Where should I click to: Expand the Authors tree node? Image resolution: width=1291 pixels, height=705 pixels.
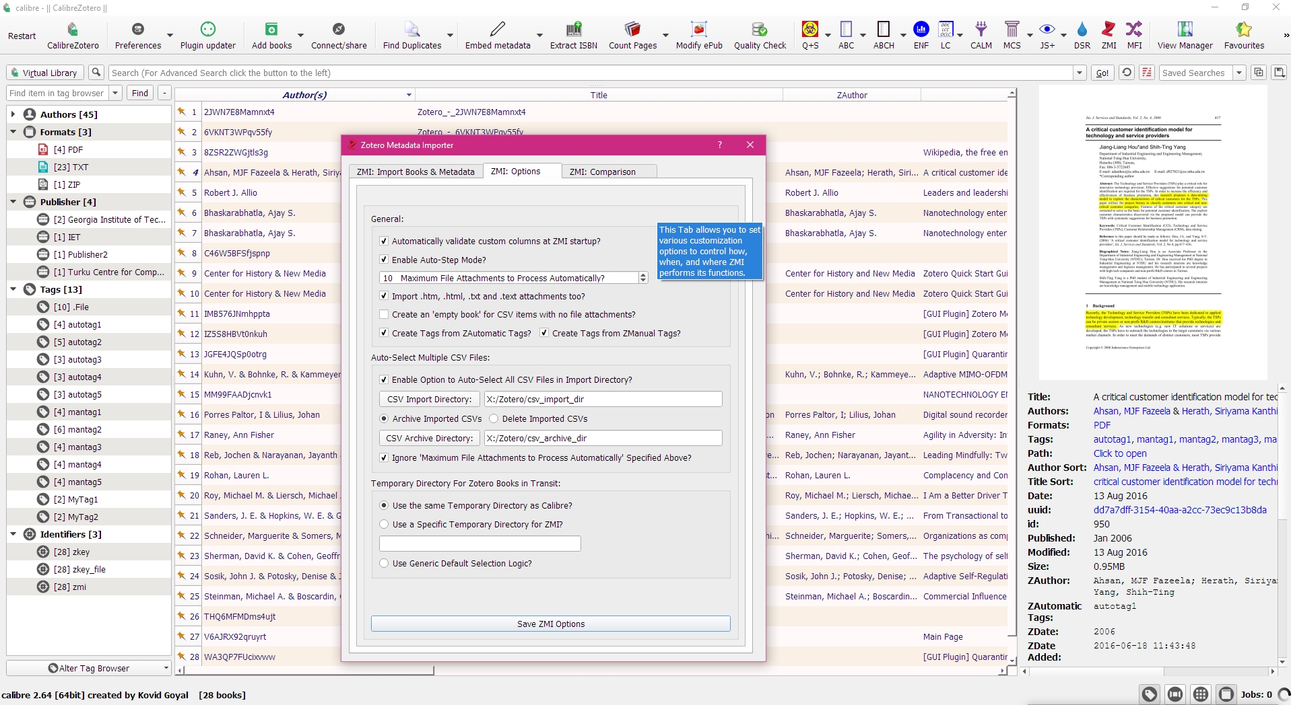13,114
